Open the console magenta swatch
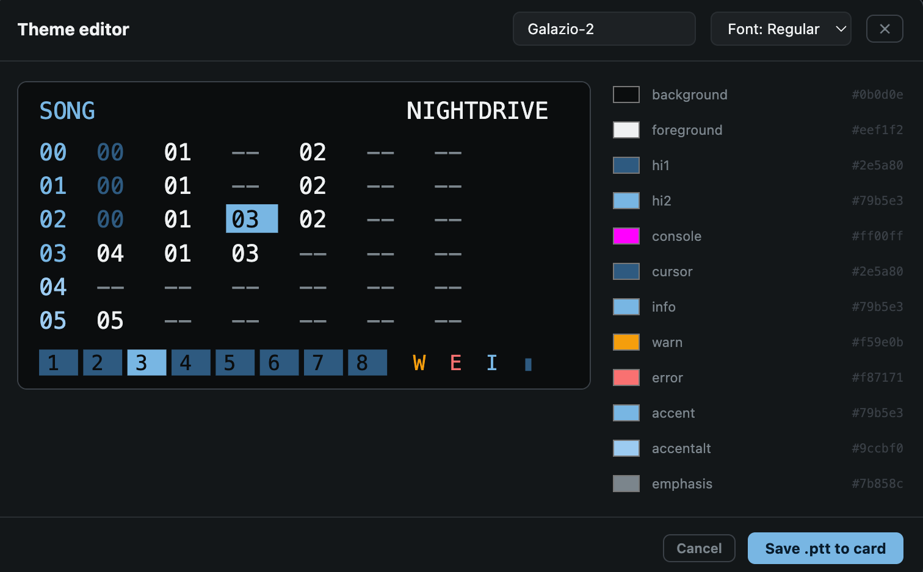 pos(626,236)
